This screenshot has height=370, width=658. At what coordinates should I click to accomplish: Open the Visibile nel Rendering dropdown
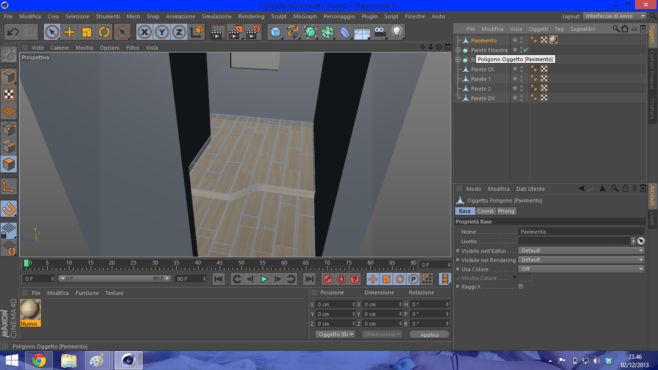tap(581, 260)
